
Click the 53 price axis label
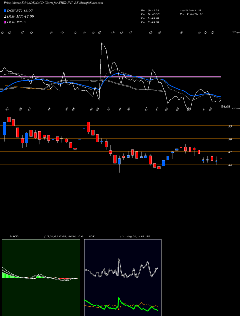230,127
